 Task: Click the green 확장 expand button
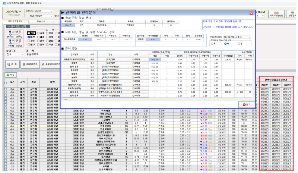pyautogui.click(x=10, y=75)
